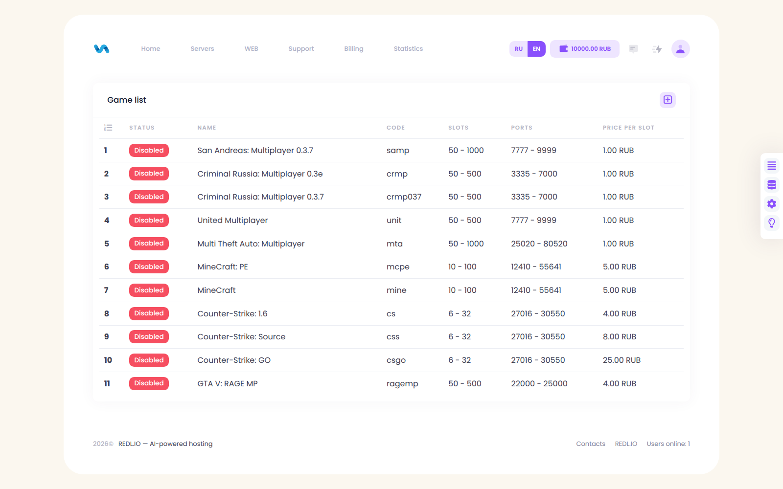The width and height of the screenshot is (783, 489).
Task: Add a new game with plus icon
Action: click(x=668, y=100)
